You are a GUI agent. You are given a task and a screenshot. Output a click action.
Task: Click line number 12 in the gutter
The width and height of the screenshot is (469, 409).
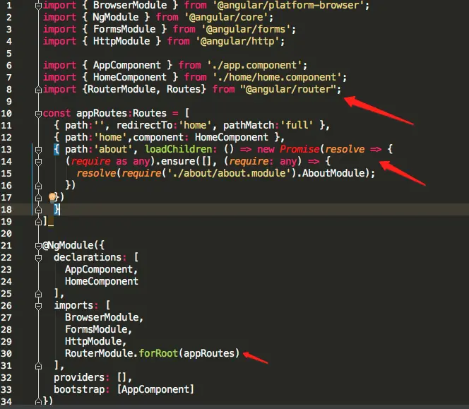tap(6, 138)
